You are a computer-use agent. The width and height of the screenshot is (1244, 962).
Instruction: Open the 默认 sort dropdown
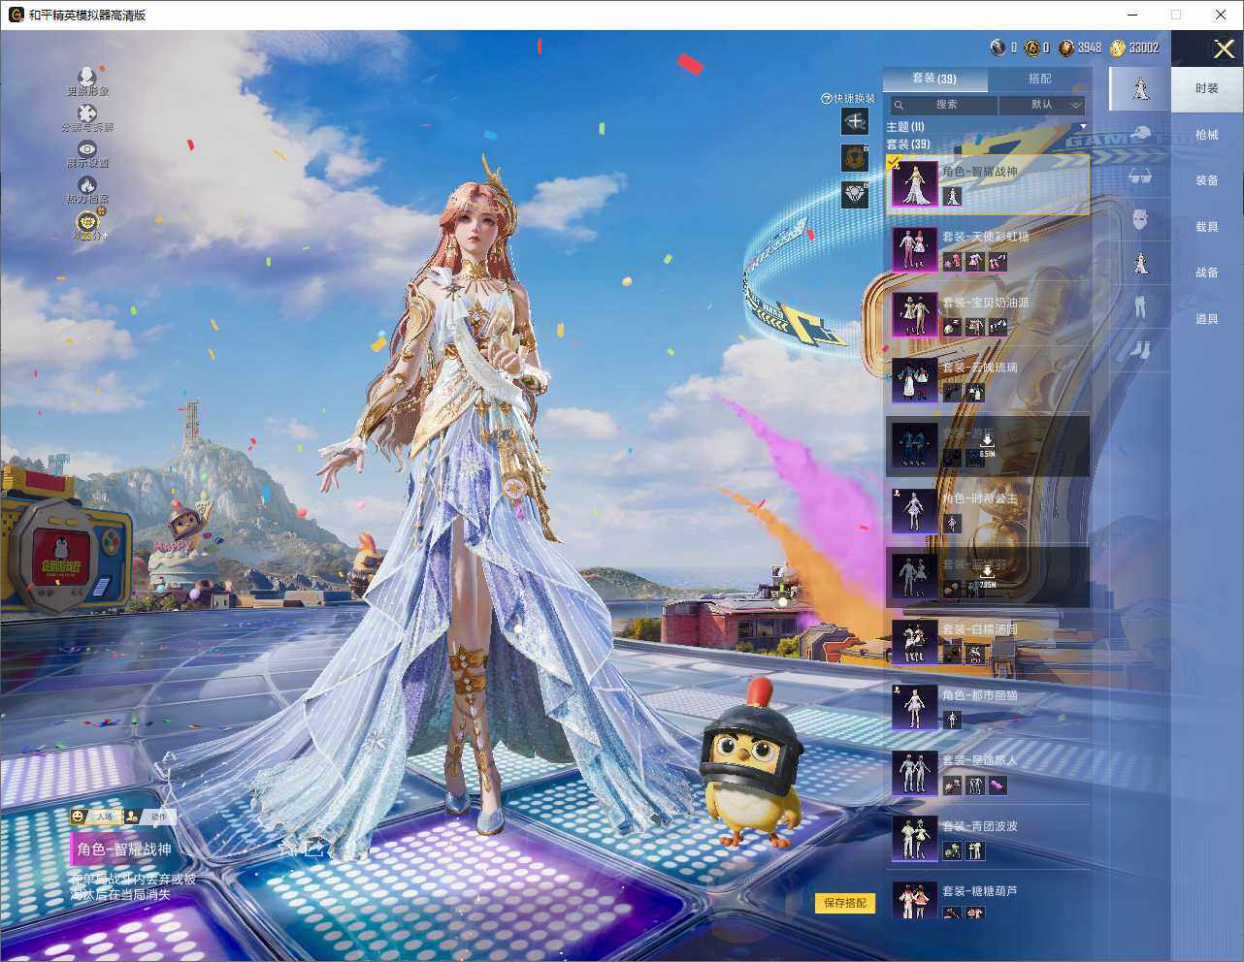click(x=1042, y=105)
